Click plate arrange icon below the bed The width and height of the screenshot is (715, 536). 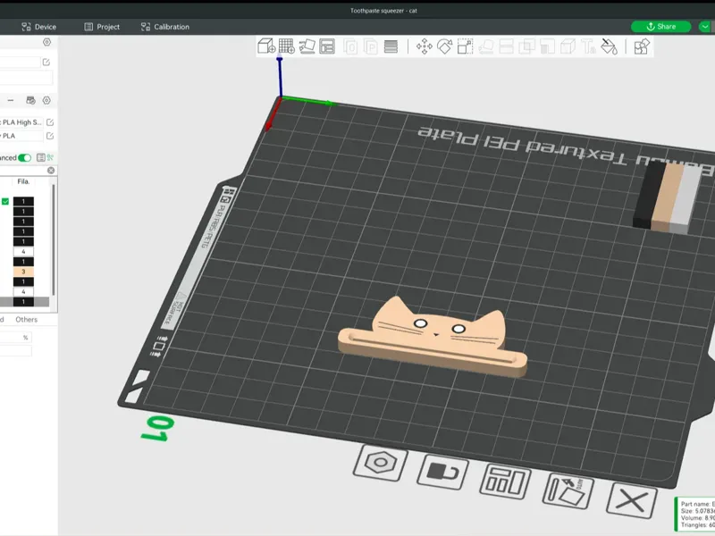(505, 482)
